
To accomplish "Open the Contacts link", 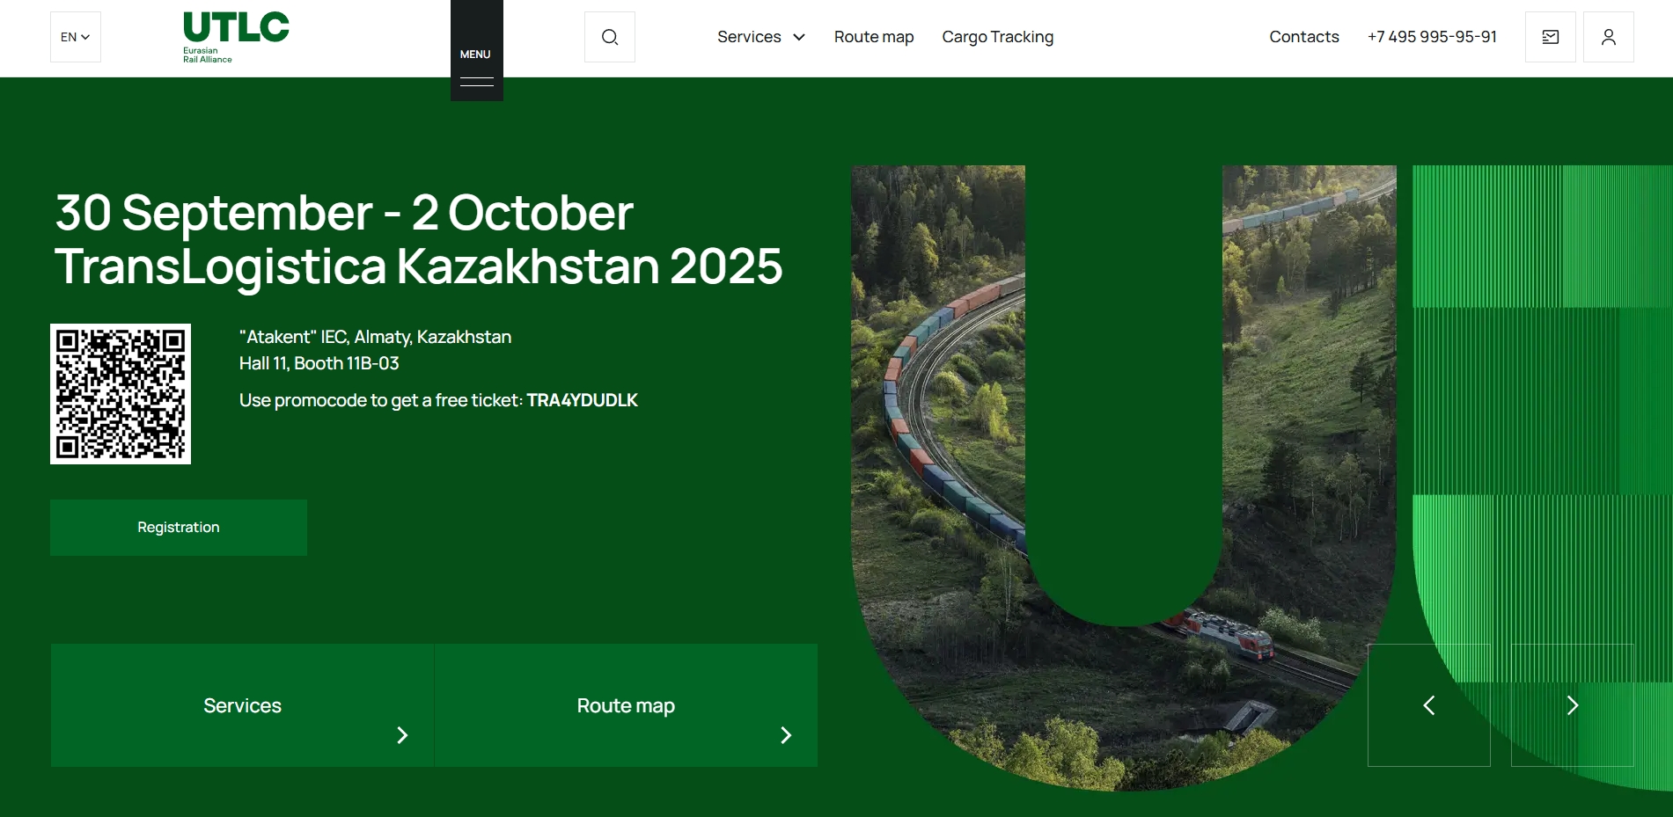I will [1303, 37].
